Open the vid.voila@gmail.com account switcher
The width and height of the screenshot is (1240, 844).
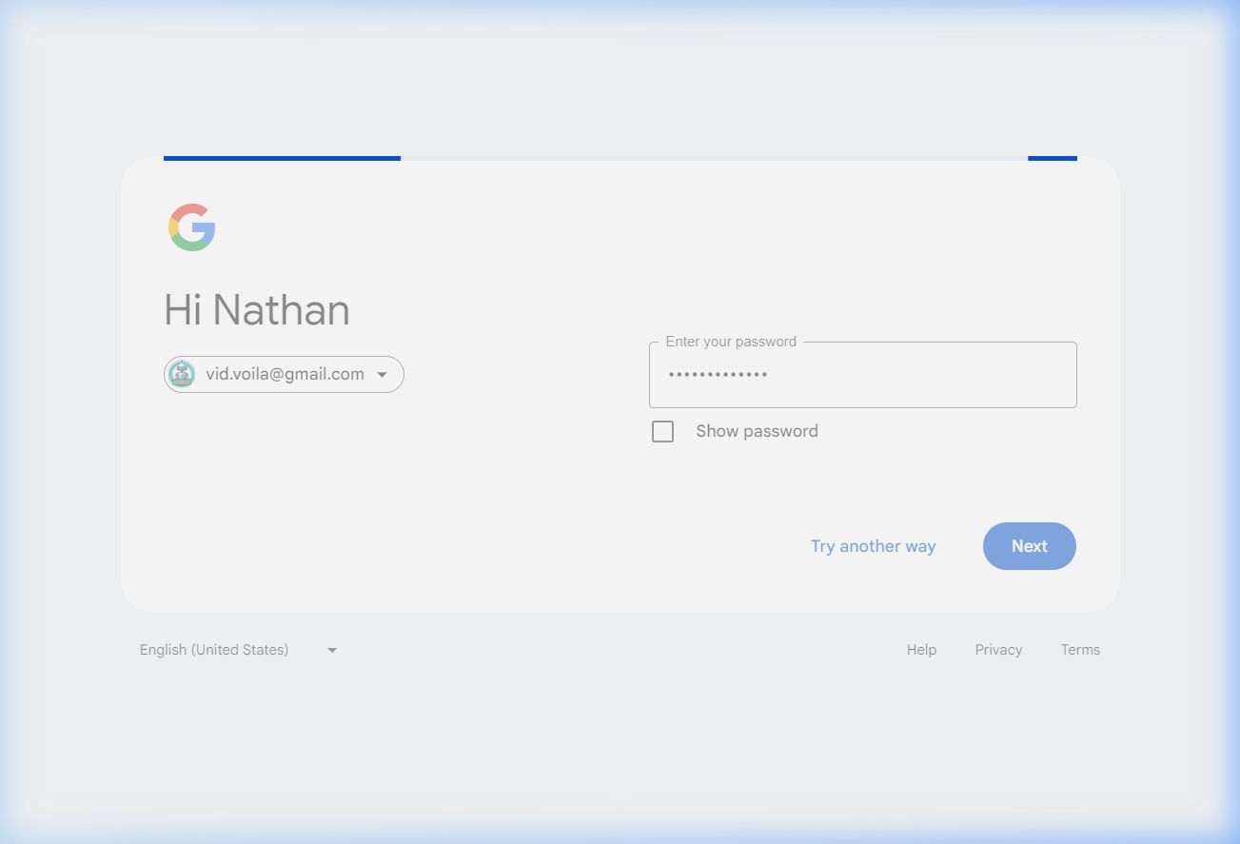click(285, 375)
